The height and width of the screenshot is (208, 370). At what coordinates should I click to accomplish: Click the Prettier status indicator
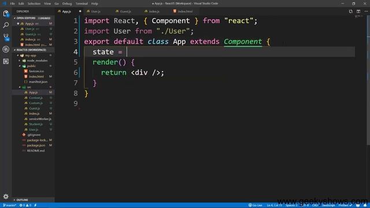345,206
